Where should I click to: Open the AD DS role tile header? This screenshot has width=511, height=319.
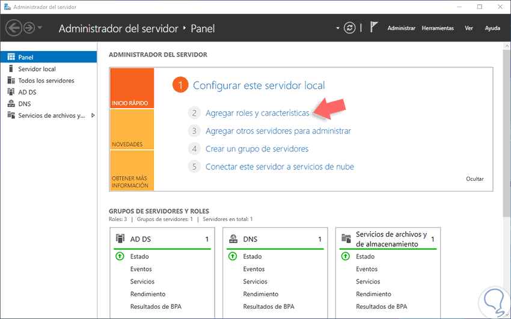pos(162,239)
